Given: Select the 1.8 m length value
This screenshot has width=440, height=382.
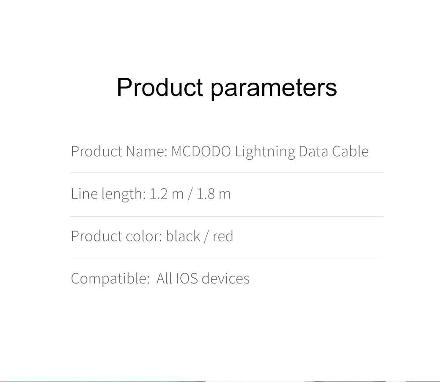Looking at the screenshot, I should tap(213, 194).
